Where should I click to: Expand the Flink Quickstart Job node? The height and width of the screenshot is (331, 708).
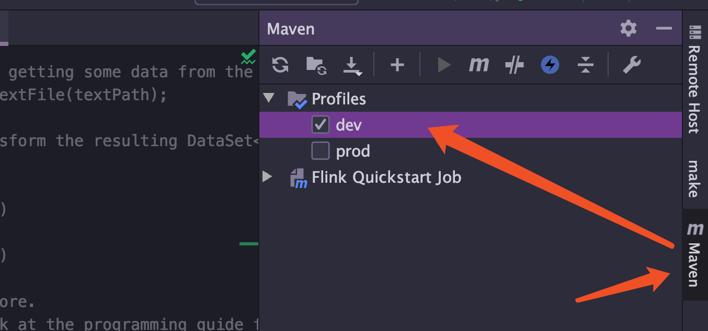[x=268, y=177]
